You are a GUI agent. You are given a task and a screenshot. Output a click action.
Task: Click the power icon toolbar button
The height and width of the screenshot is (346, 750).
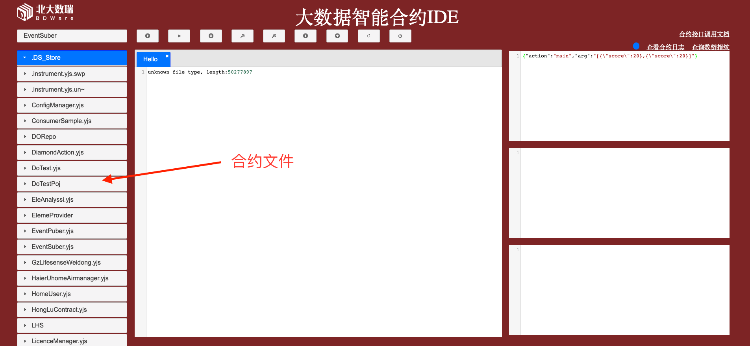(400, 36)
